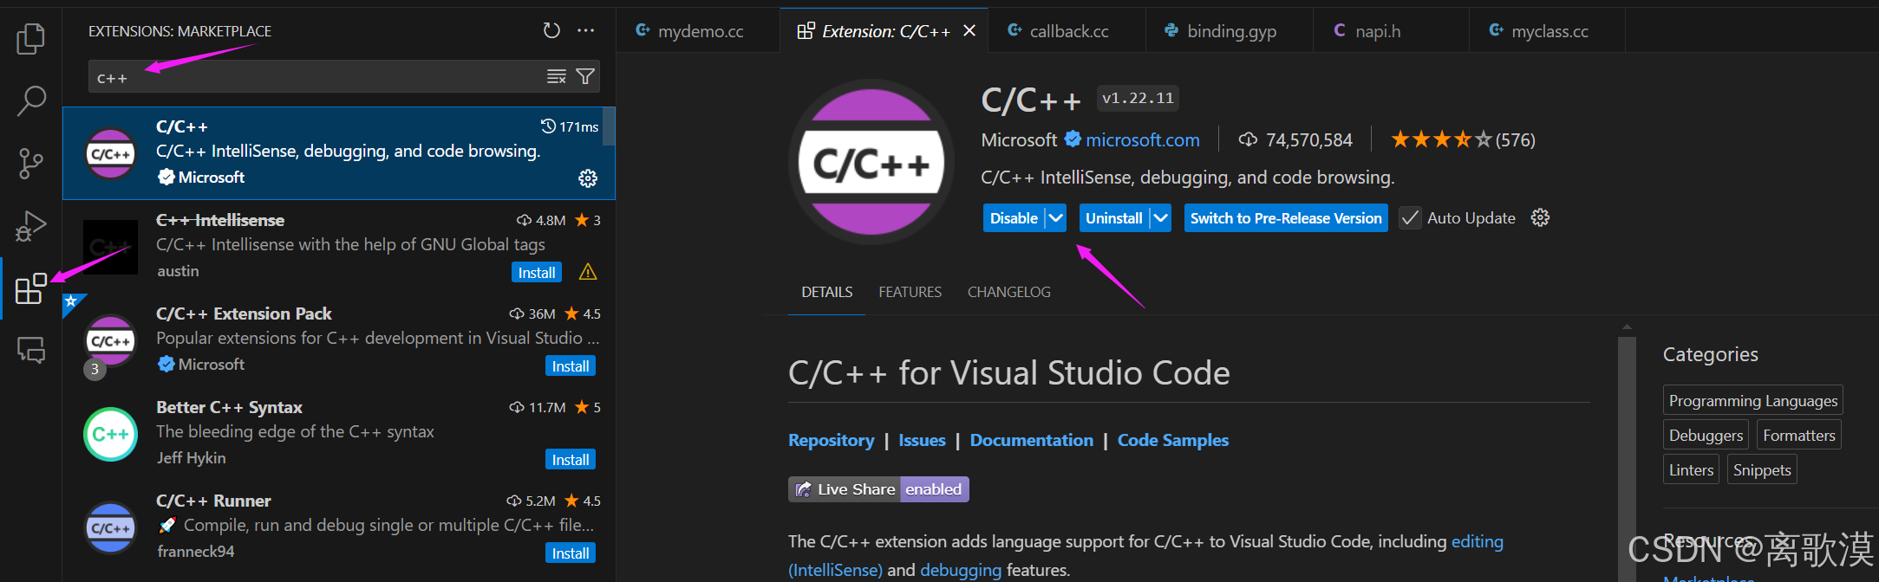Expand the Uninstall button dropdown arrow
The height and width of the screenshot is (582, 1879).
[1161, 218]
